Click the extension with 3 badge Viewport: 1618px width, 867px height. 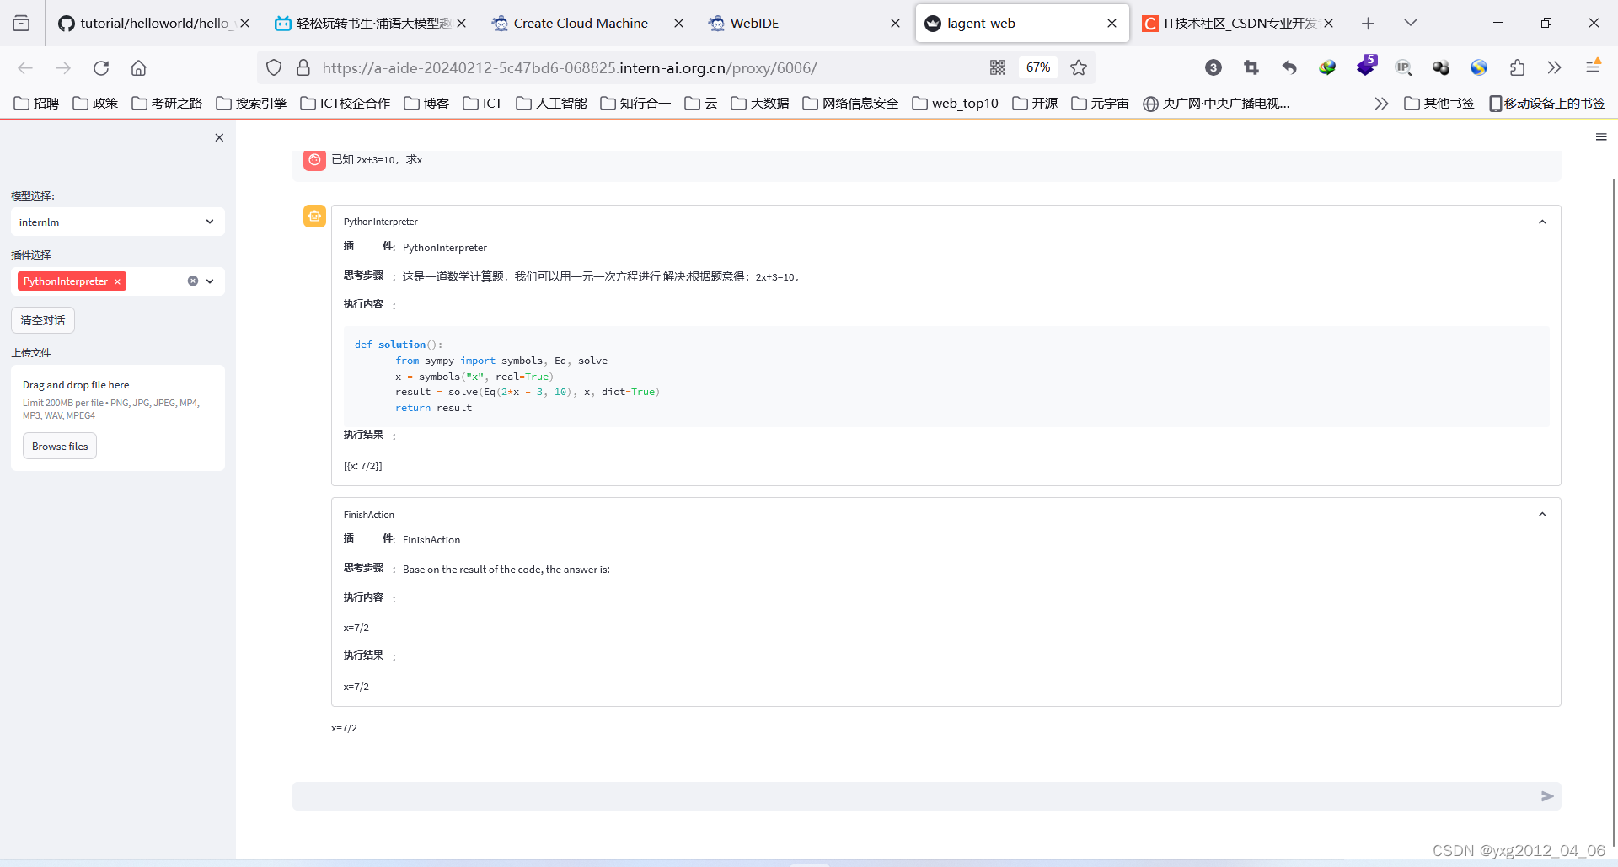pos(1213,67)
